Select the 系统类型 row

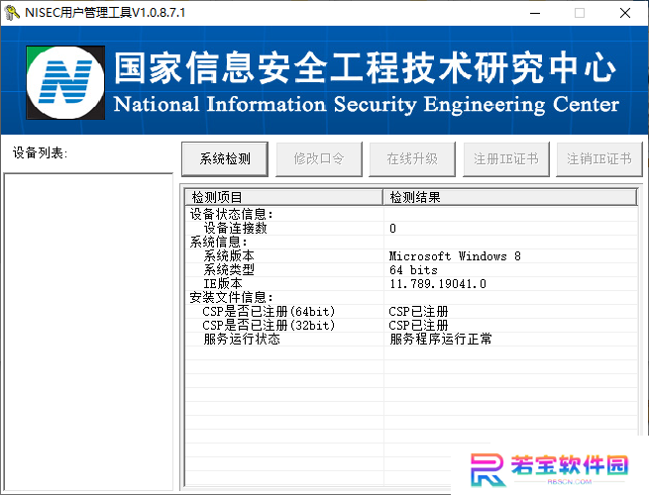click(x=411, y=269)
